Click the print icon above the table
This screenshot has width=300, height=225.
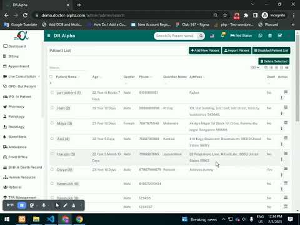[287, 67]
